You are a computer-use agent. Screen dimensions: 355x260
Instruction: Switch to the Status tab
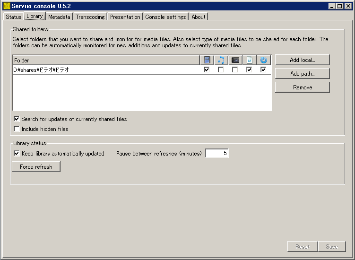pyautogui.click(x=13, y=17)
